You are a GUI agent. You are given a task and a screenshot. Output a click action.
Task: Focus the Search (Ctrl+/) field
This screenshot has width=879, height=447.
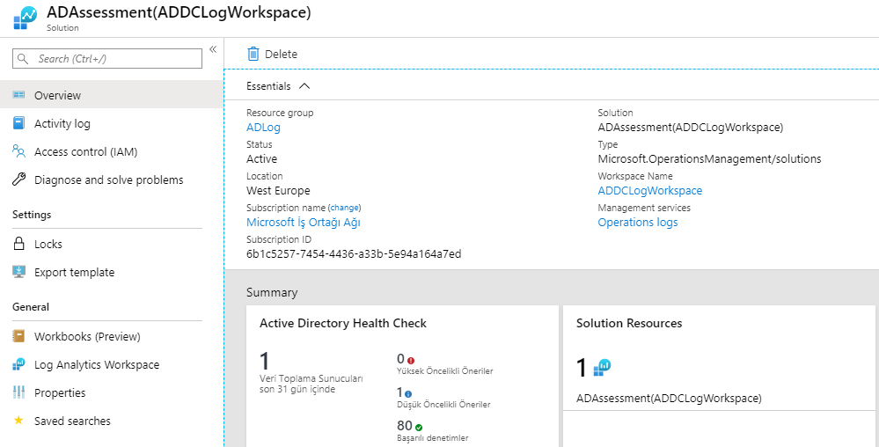(x=107, y=59)
